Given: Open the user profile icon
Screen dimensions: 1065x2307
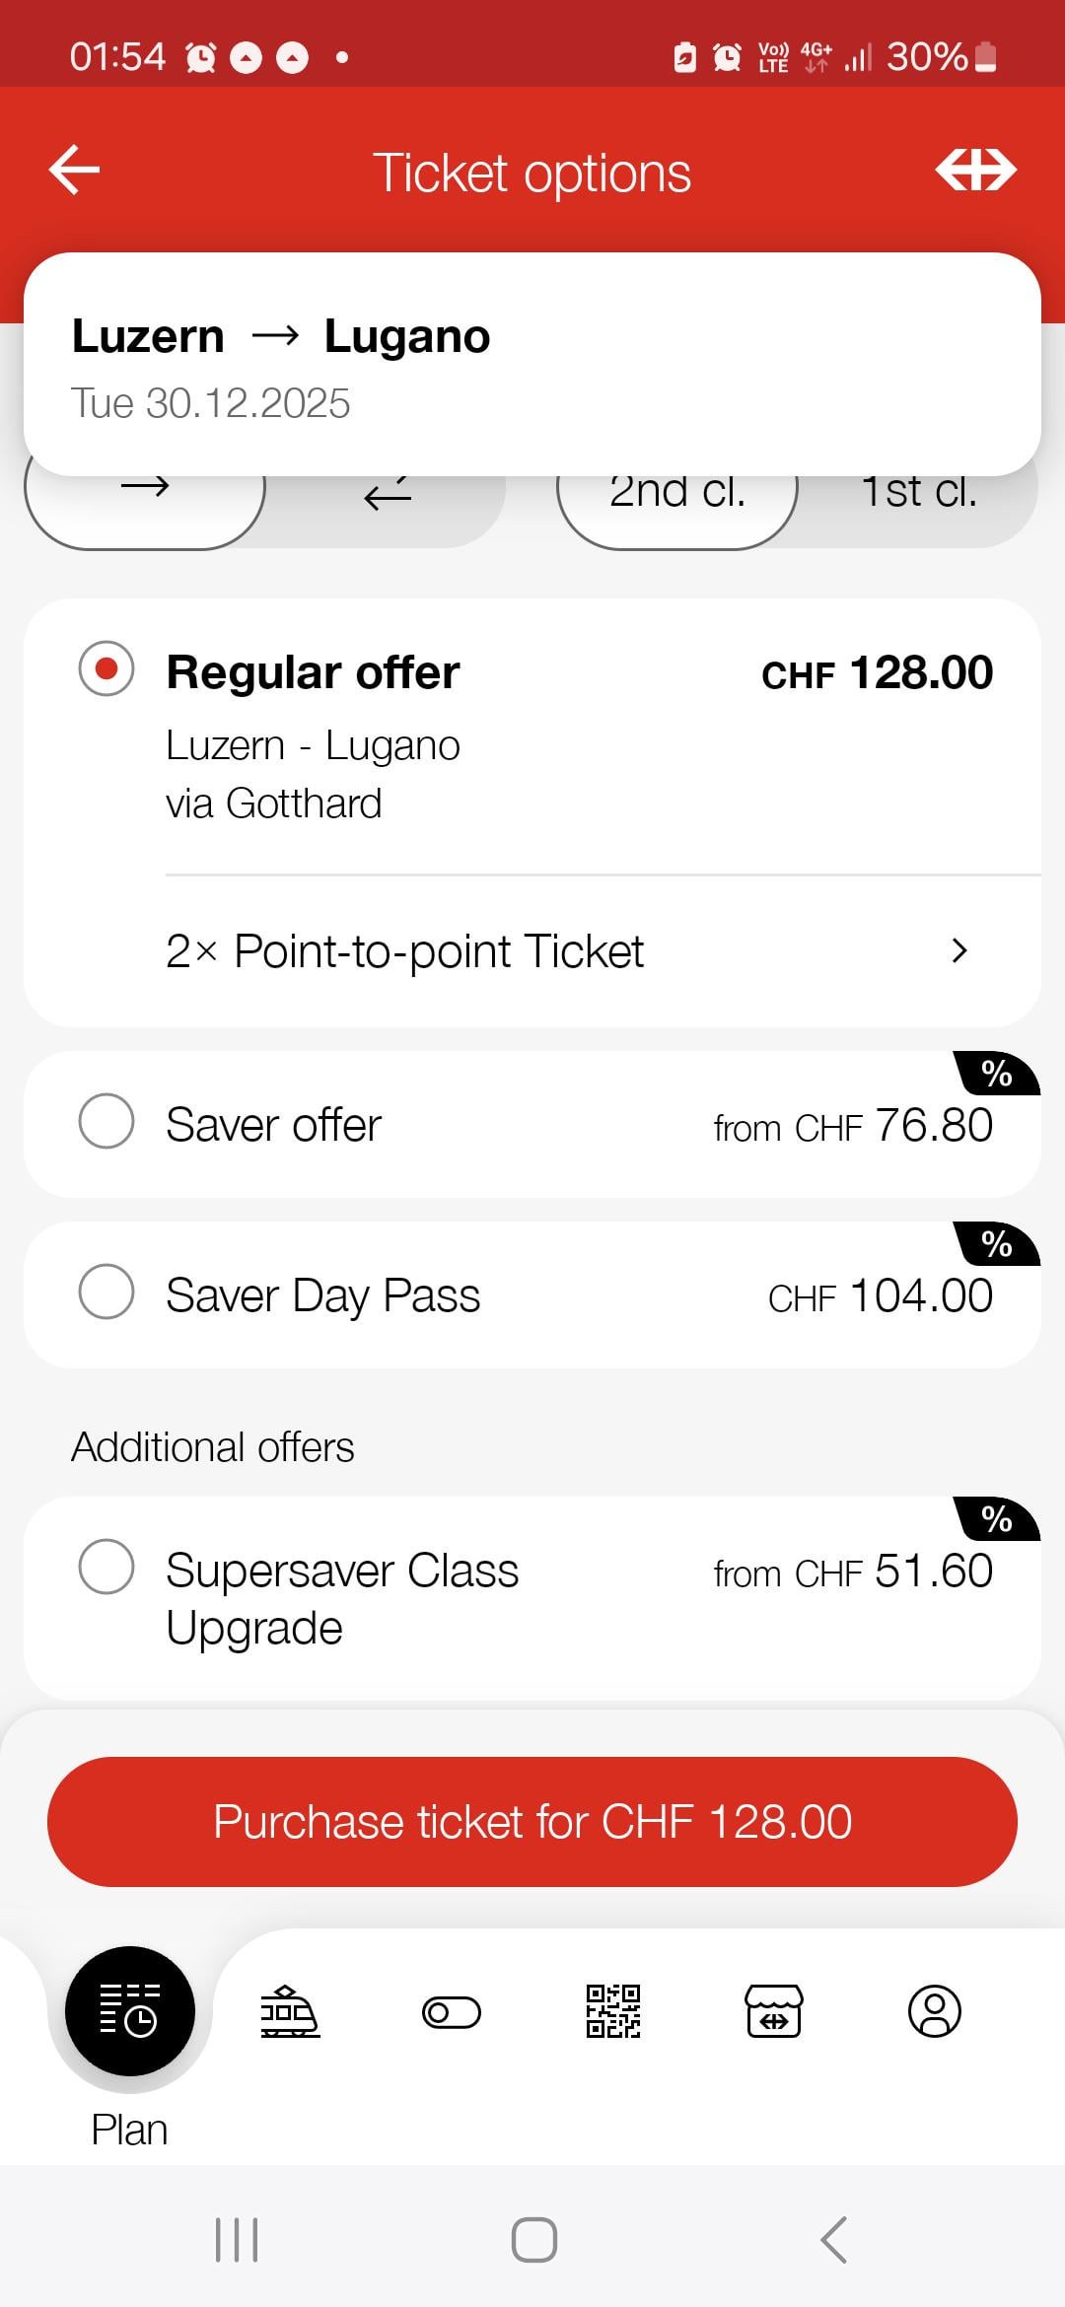Looking at the screenshot, I should tap(935, 2011).
